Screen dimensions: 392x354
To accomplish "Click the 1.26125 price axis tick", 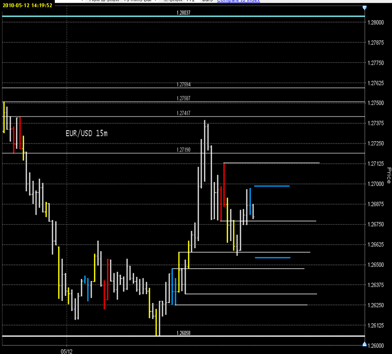I will tap(375, 325).
